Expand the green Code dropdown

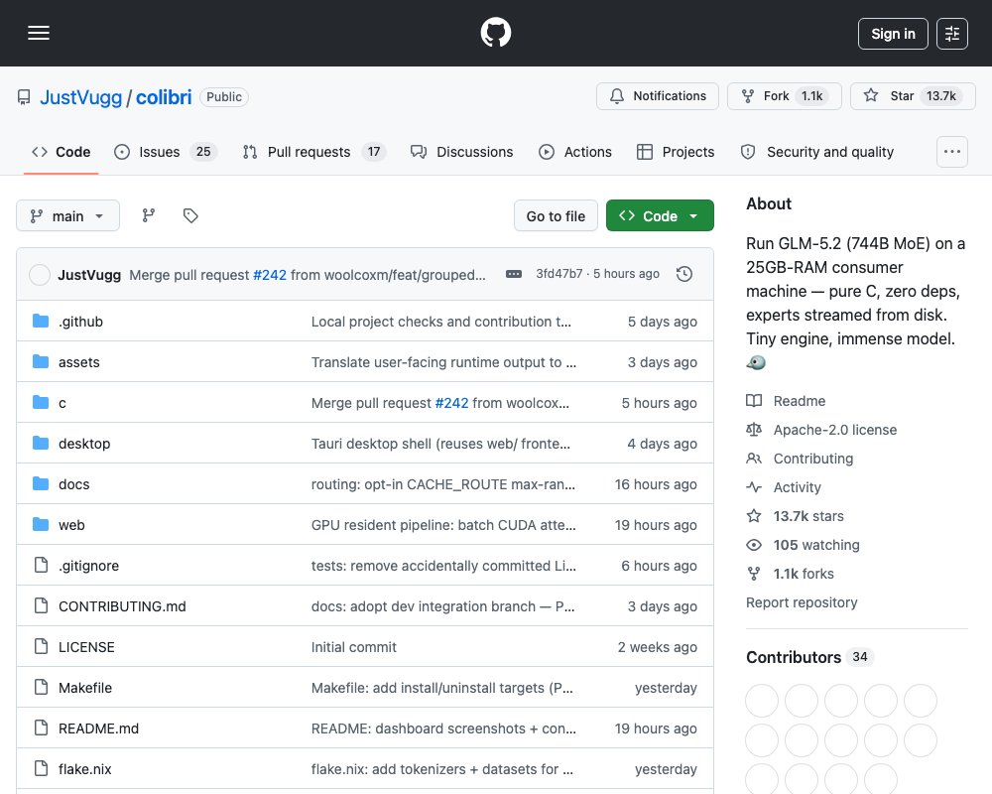click(x=660, y=216)
